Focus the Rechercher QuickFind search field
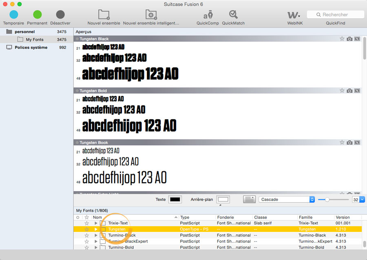 tap(336, 15)
